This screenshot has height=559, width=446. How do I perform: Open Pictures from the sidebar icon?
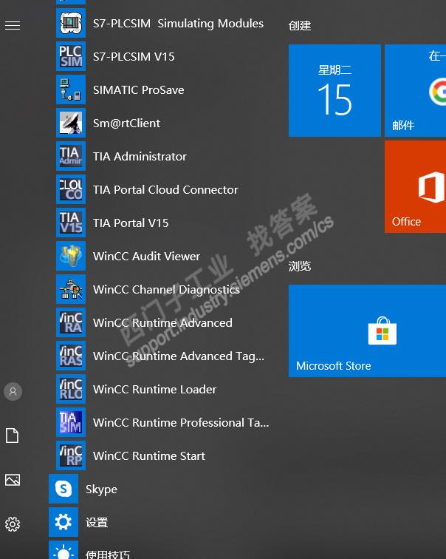click(13, 480)
